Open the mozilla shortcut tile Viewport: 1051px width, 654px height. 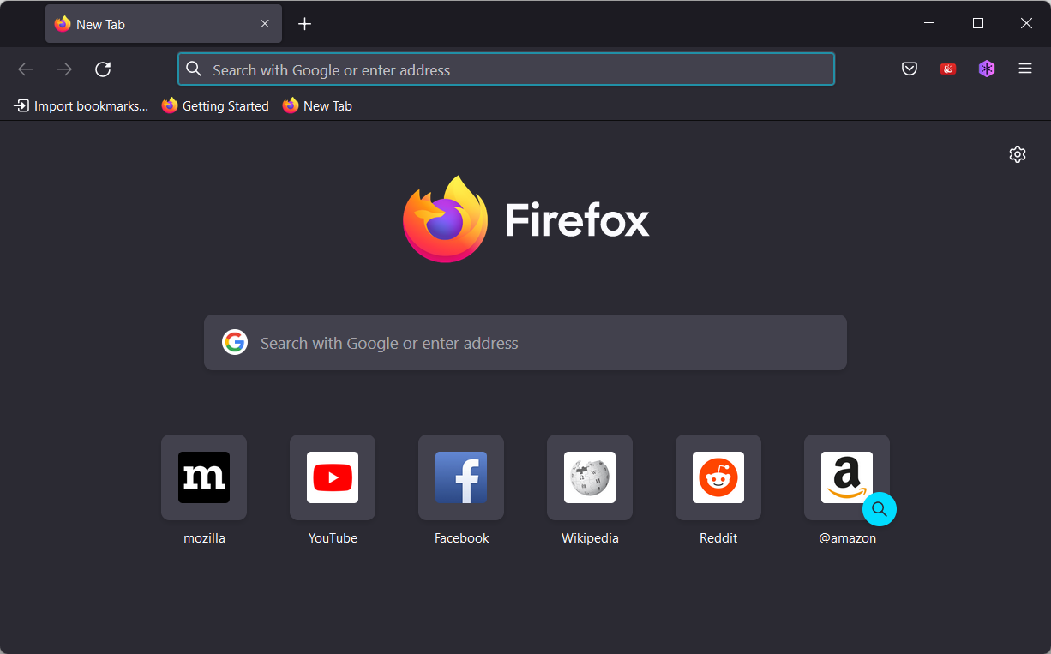tap(204, 477)
